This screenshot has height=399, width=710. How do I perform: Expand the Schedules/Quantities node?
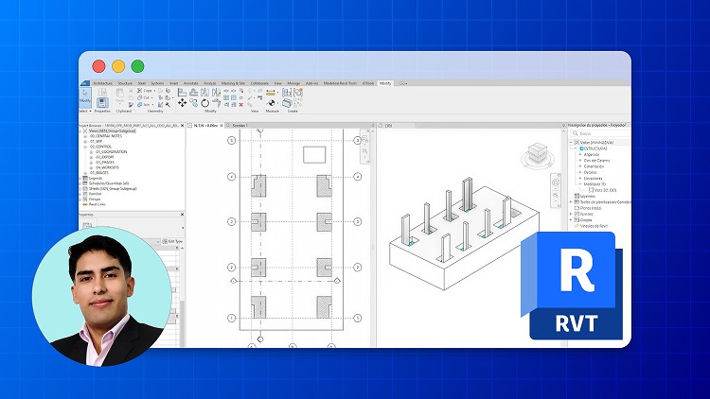pos(80,183)
